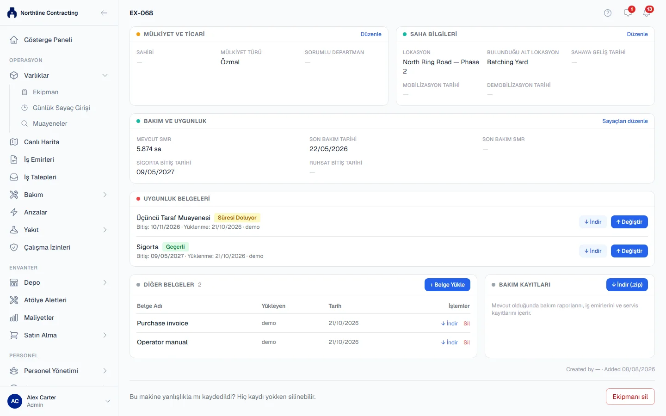
Task: Click the Sayaçları düzenle link
Action: click(625, 121)
